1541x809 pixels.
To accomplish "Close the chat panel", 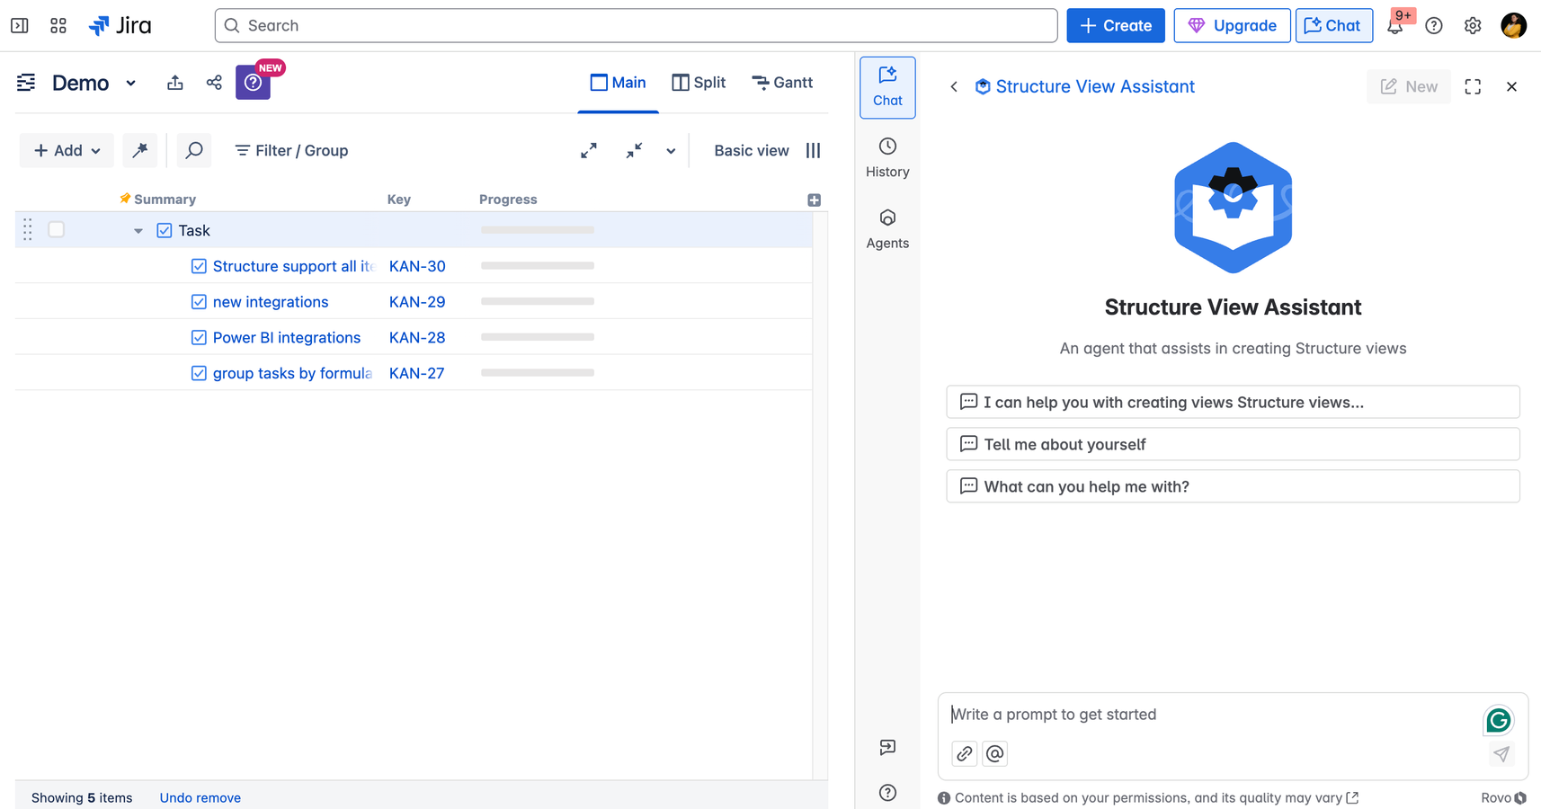I will point(1511,86).
